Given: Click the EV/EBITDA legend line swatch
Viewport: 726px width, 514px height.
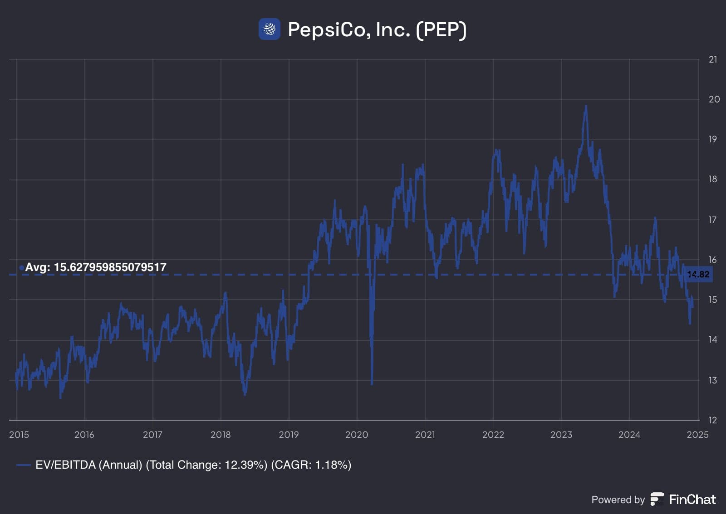Looking at the screenshot, I should 23,465.
